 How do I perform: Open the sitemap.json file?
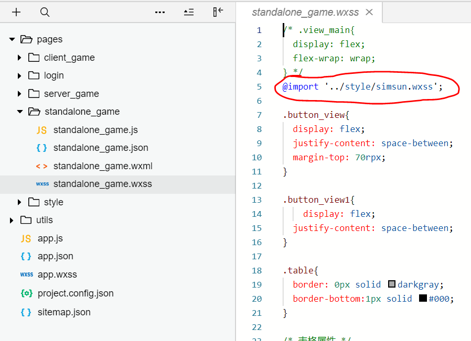(64, 313)
